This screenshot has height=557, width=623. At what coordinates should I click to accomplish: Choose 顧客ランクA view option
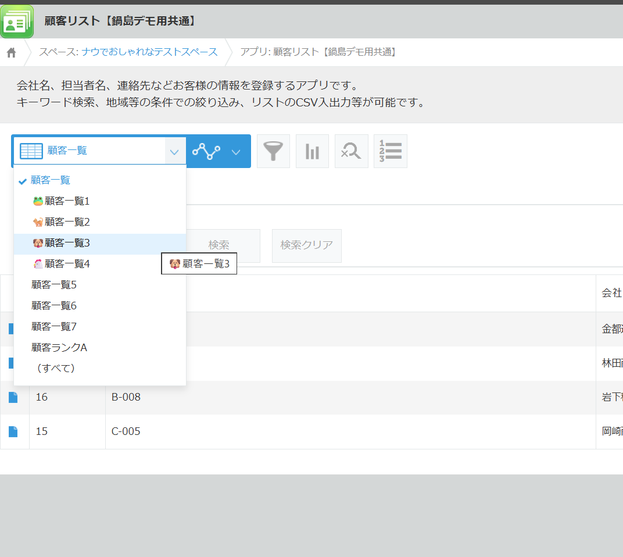(x=59, y=348)
